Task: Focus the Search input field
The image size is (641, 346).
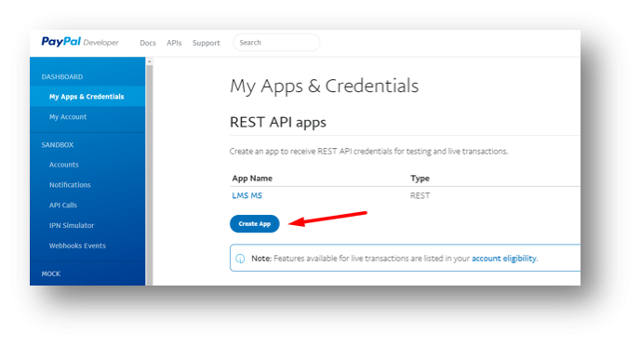Action: coord(276,43)
